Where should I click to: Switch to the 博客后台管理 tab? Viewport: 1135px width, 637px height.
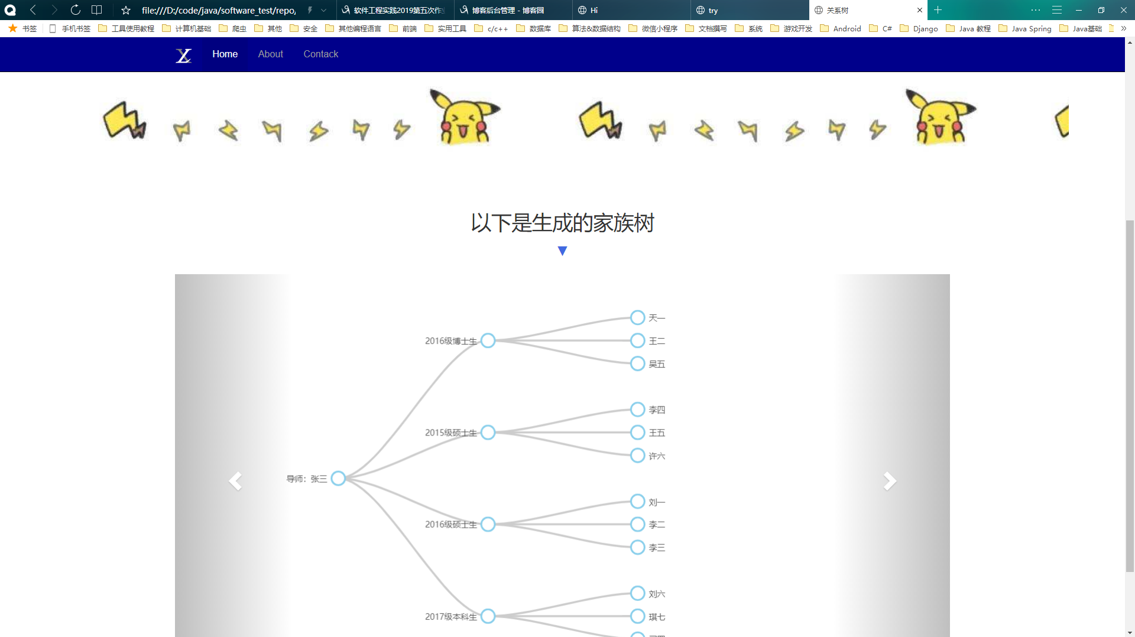(x=513, y=10)
